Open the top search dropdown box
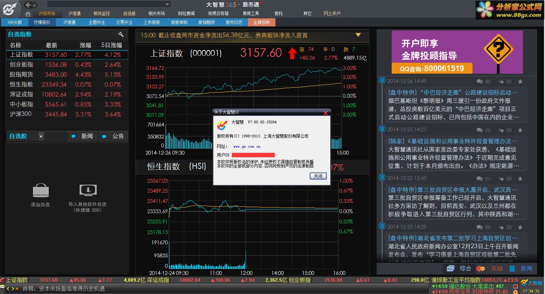The width and height of the screenshot is (545, 294). coord(109,4)
